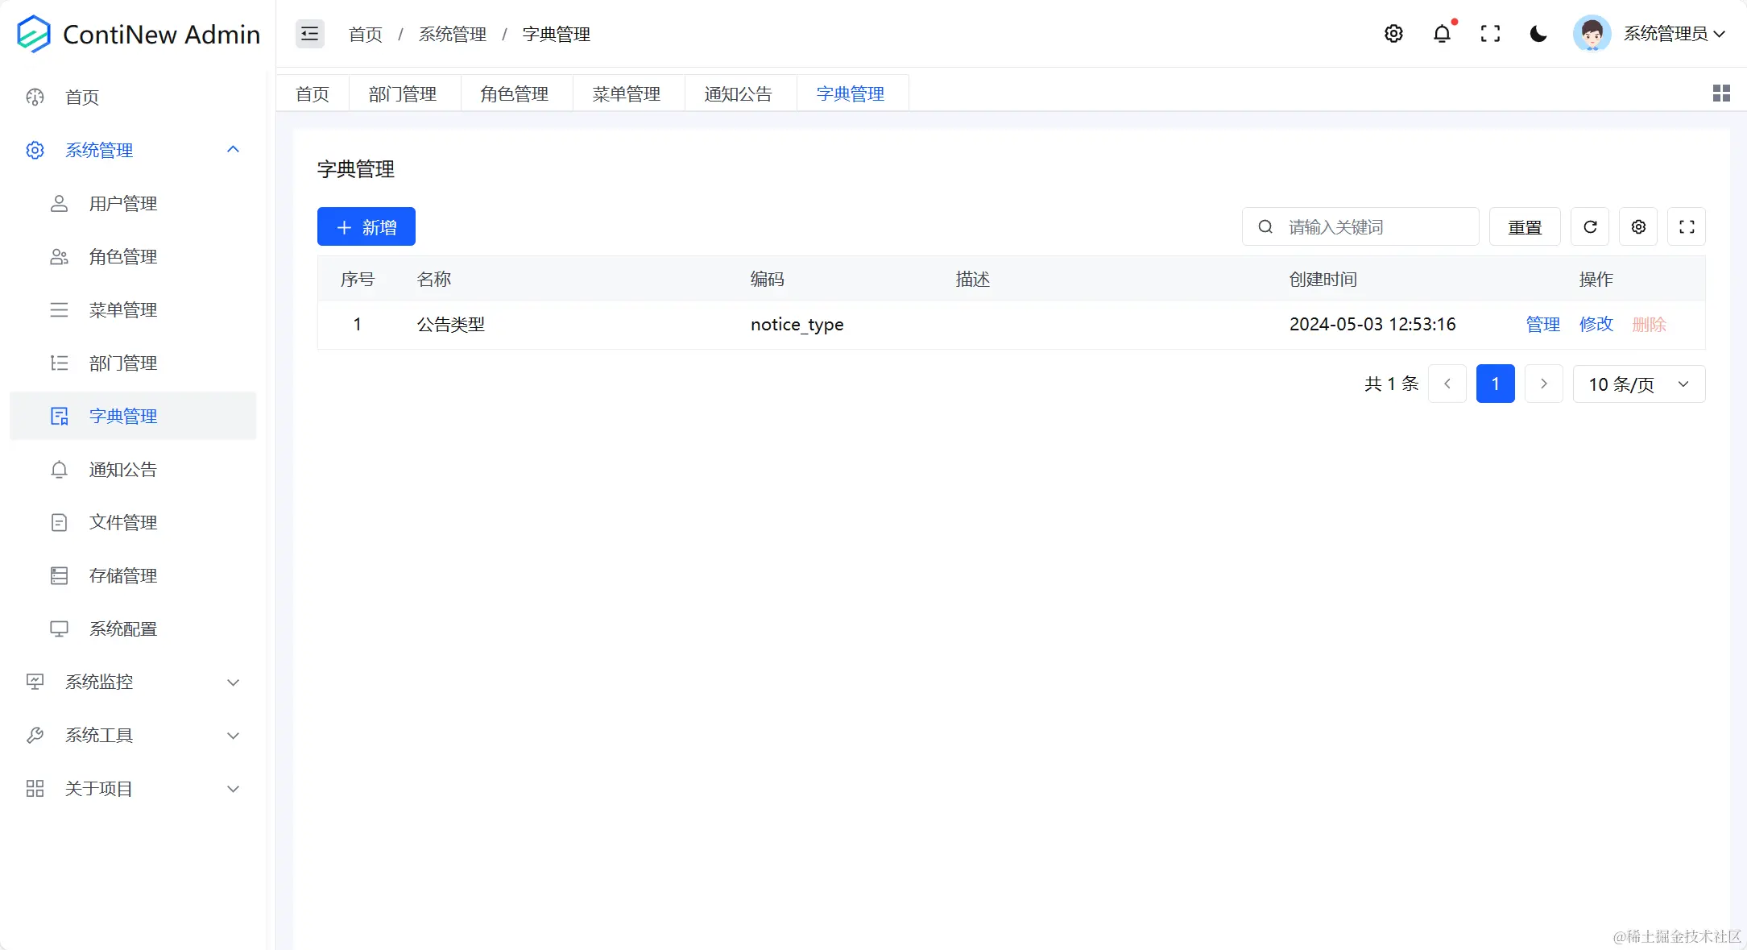Expand the 系统工具 sidebar section
The width and height of the screenshot is (1747, 950).
click(100, 735)
